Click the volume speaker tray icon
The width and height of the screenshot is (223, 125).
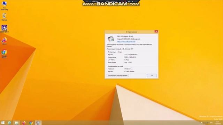pyautogui.click(x=207, y=123)
